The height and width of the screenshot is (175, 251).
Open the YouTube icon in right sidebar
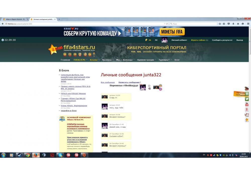pyautogui.click(x=247, y=104)
